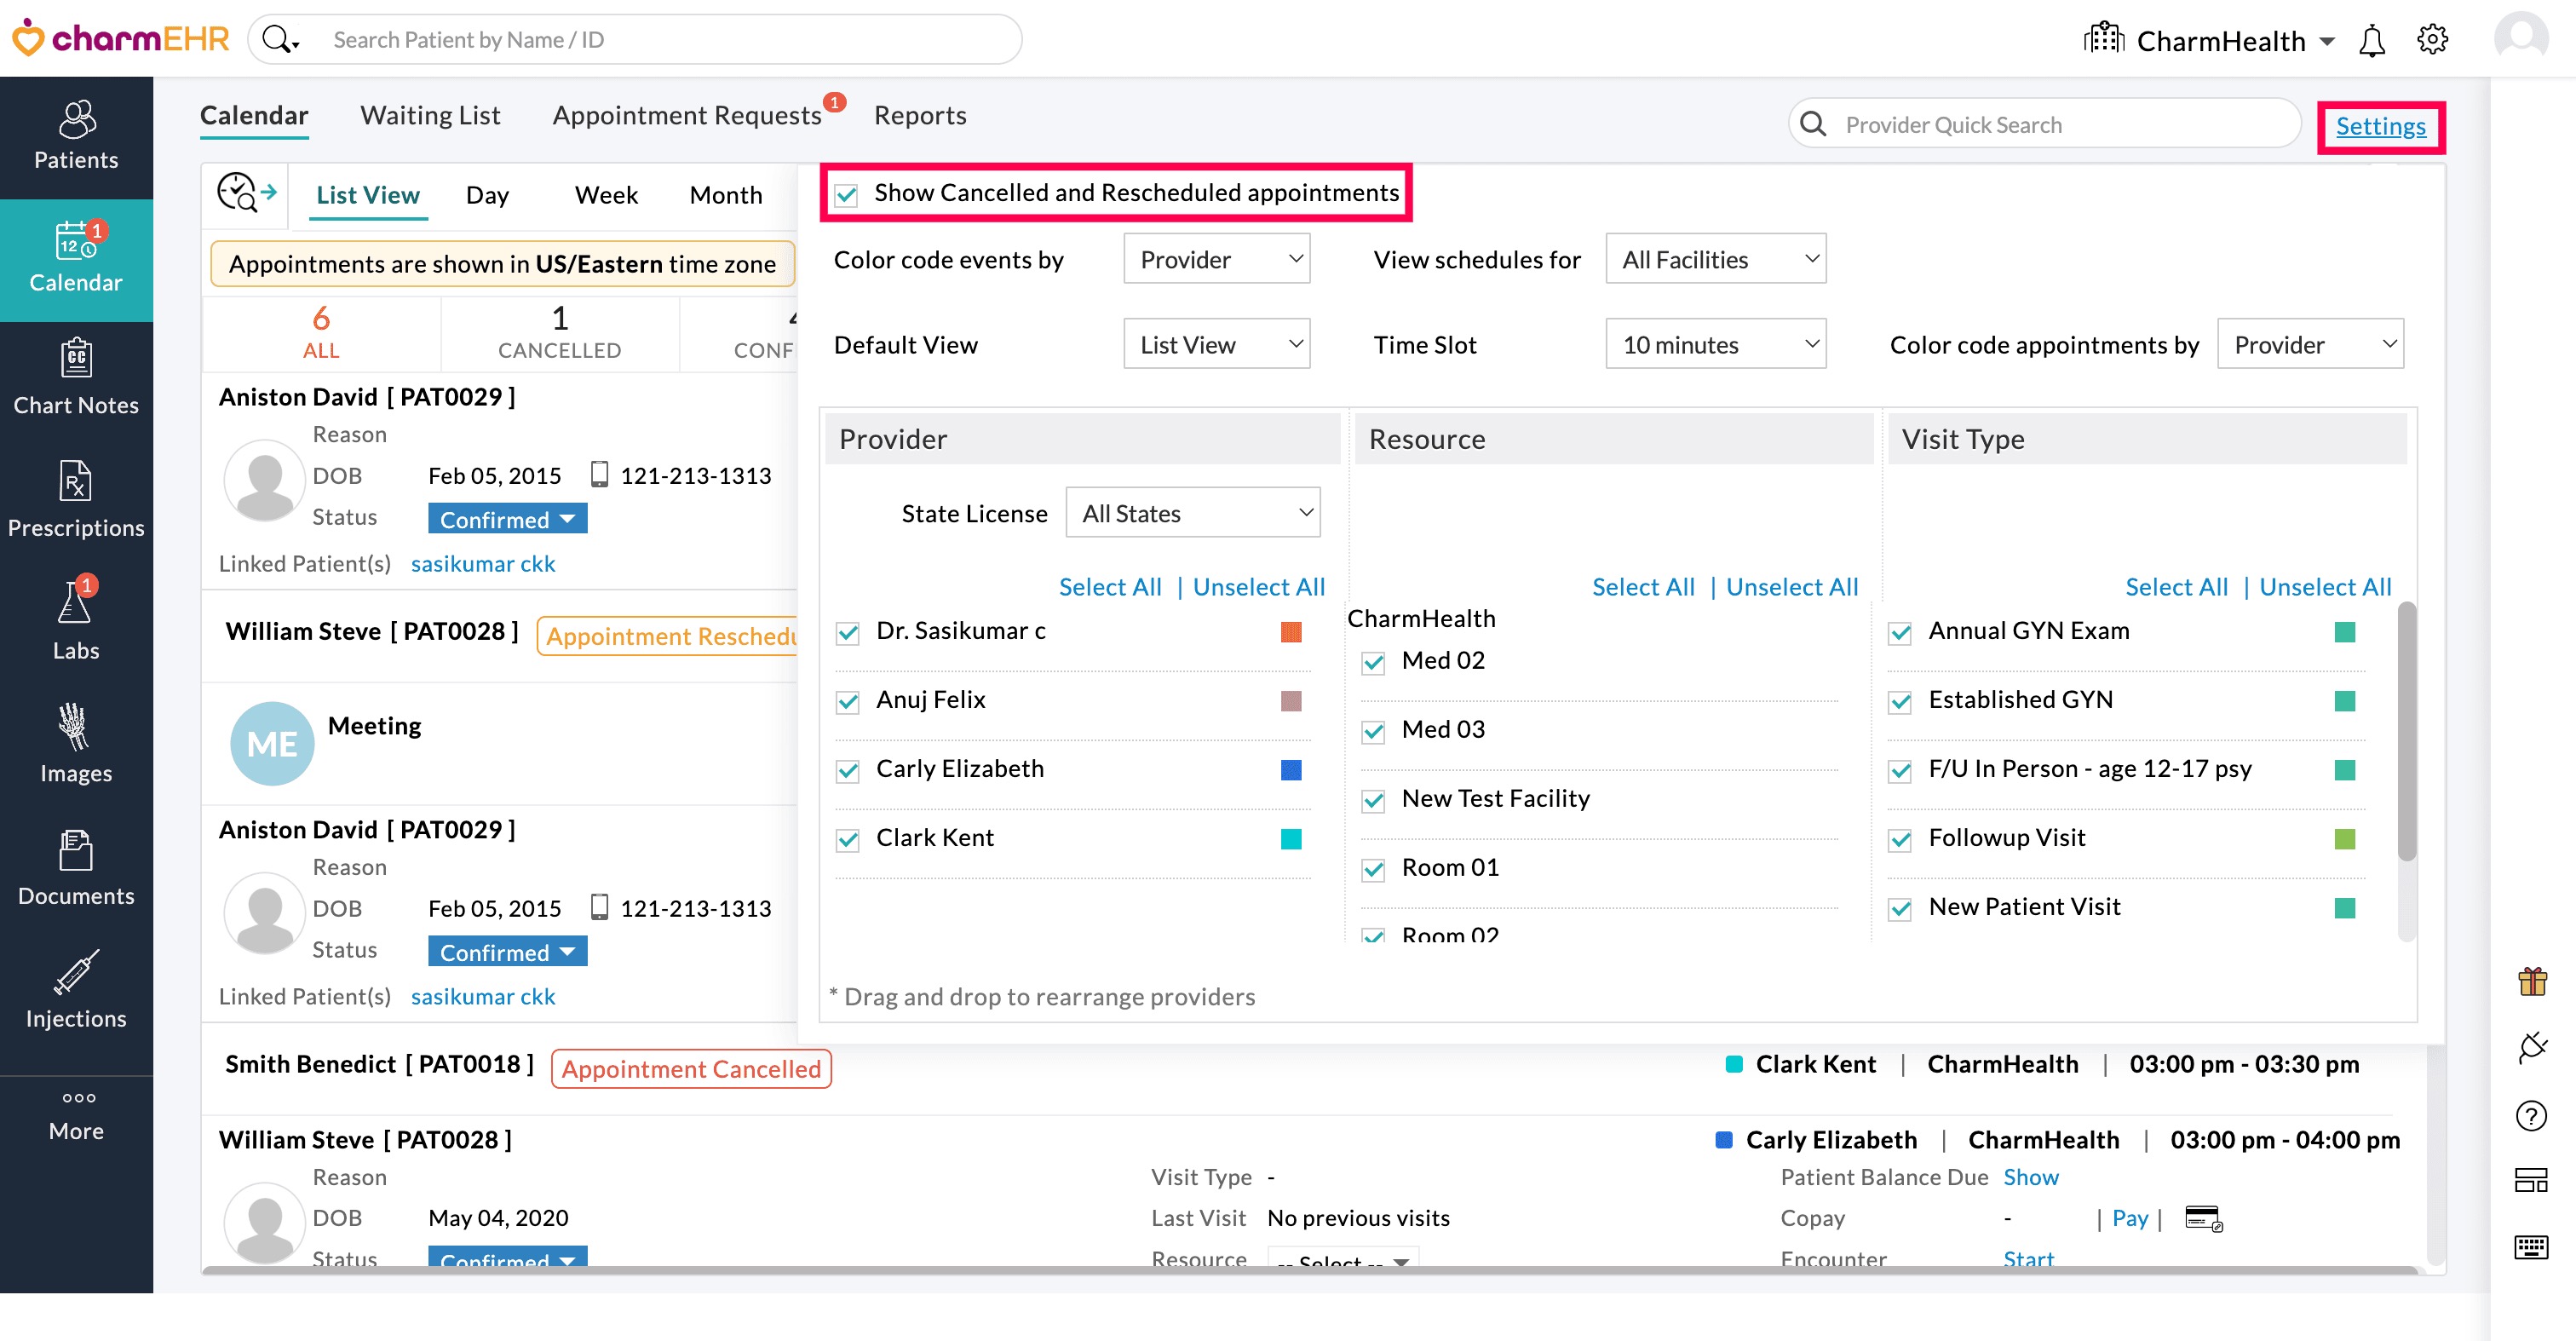Click the Provider Quick Search field
Screen dimensions: 2576x1341
(x=2060, y=125)
